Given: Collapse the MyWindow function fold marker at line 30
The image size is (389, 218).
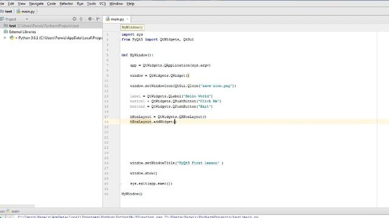Looking at the screenshot, I should tap(120, 183).
